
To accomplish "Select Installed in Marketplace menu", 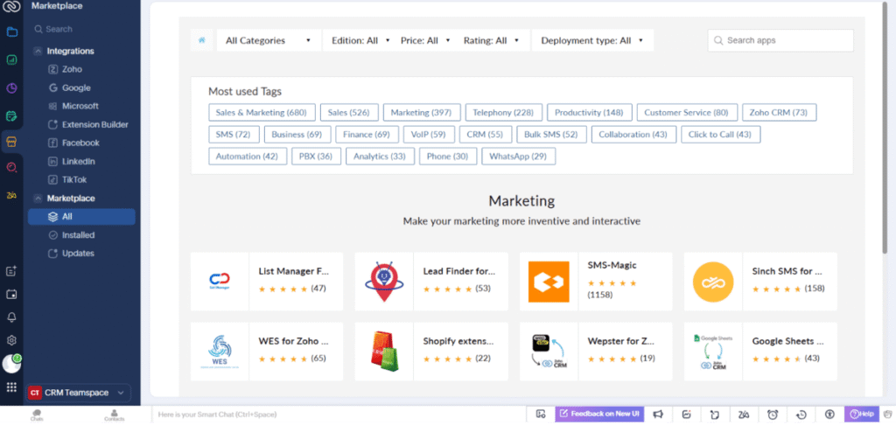I will [x=78, y=235].
